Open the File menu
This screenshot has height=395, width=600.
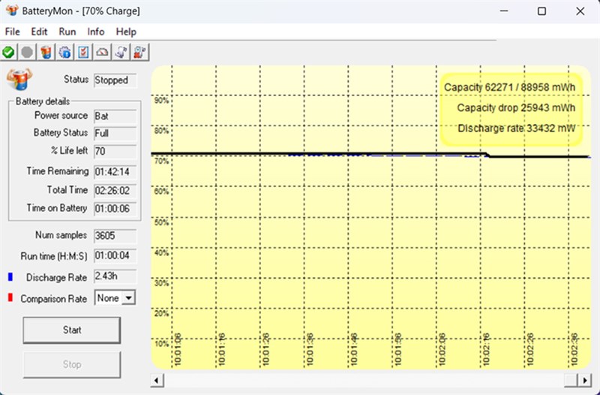coord(13,32)
